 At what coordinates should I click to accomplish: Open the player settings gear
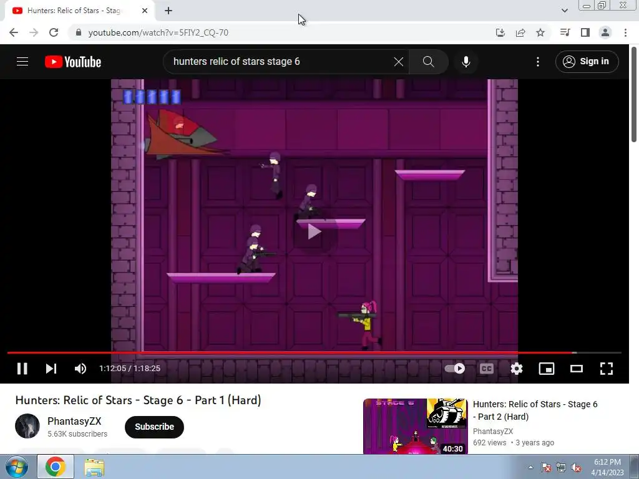pos(516,369)
